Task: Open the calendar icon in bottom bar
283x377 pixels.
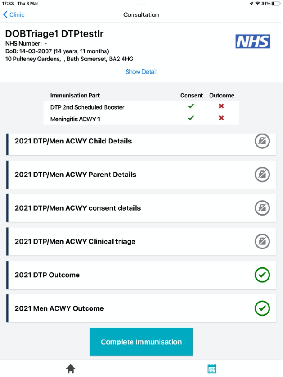Action: point(212,369)
